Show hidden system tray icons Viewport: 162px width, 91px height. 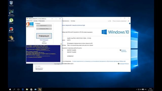click(x=137, y=89)
